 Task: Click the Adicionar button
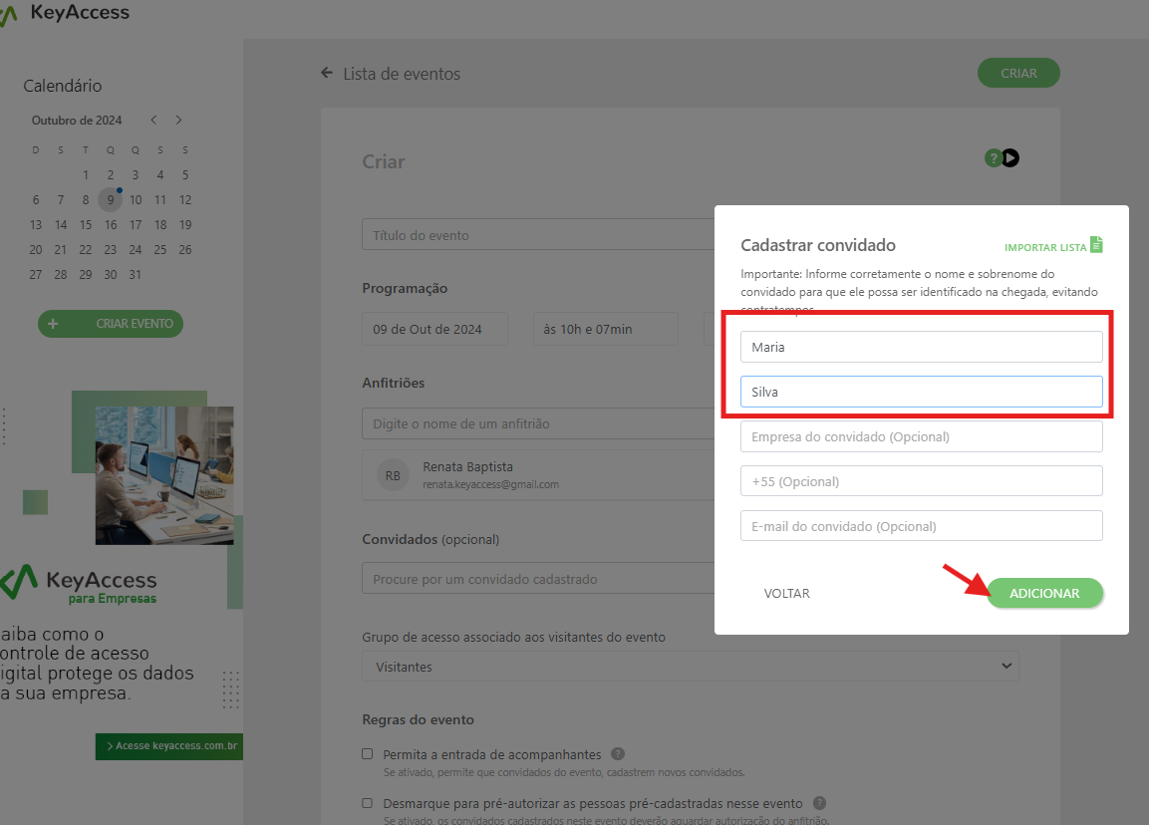click(x=1044, y=593)
